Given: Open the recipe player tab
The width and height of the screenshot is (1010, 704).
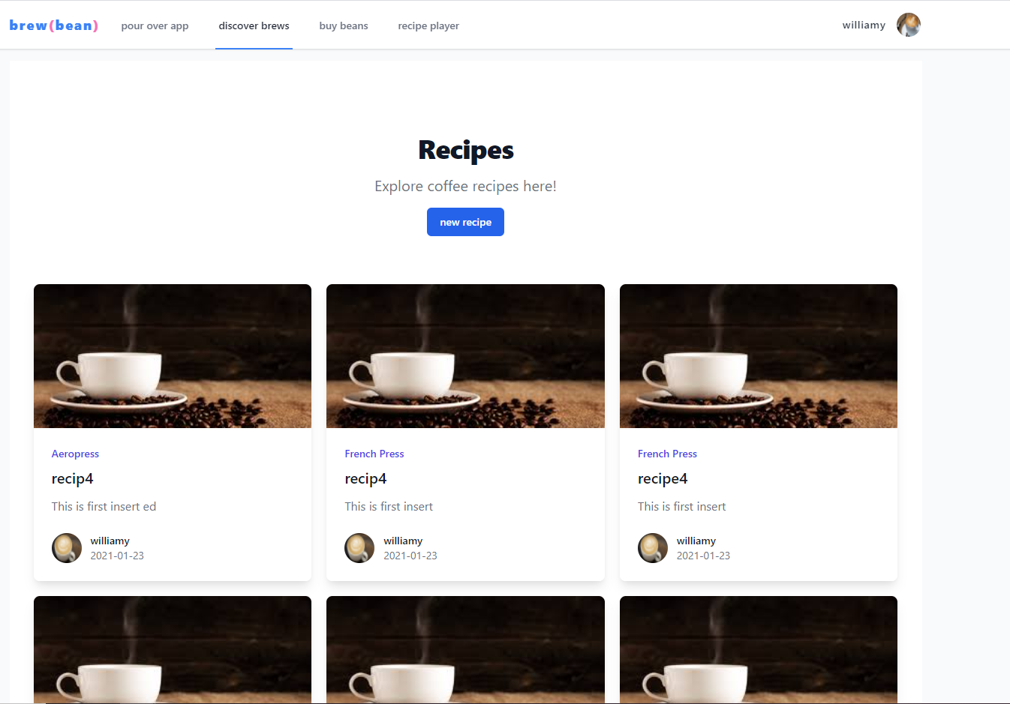Looking at the screenshot, I should pyautogui.click(x=428, y=25).
